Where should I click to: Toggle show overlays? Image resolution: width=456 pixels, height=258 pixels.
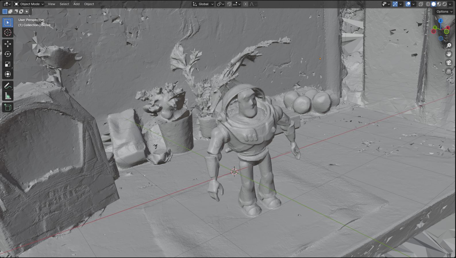click(x=408, y=4)
